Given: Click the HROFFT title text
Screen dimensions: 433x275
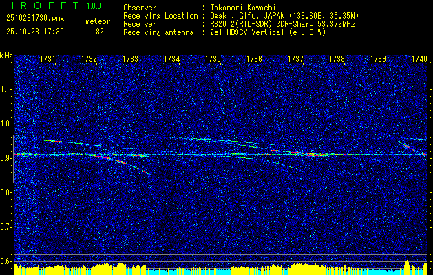Looking at the screenshot, I should [43, 5].
